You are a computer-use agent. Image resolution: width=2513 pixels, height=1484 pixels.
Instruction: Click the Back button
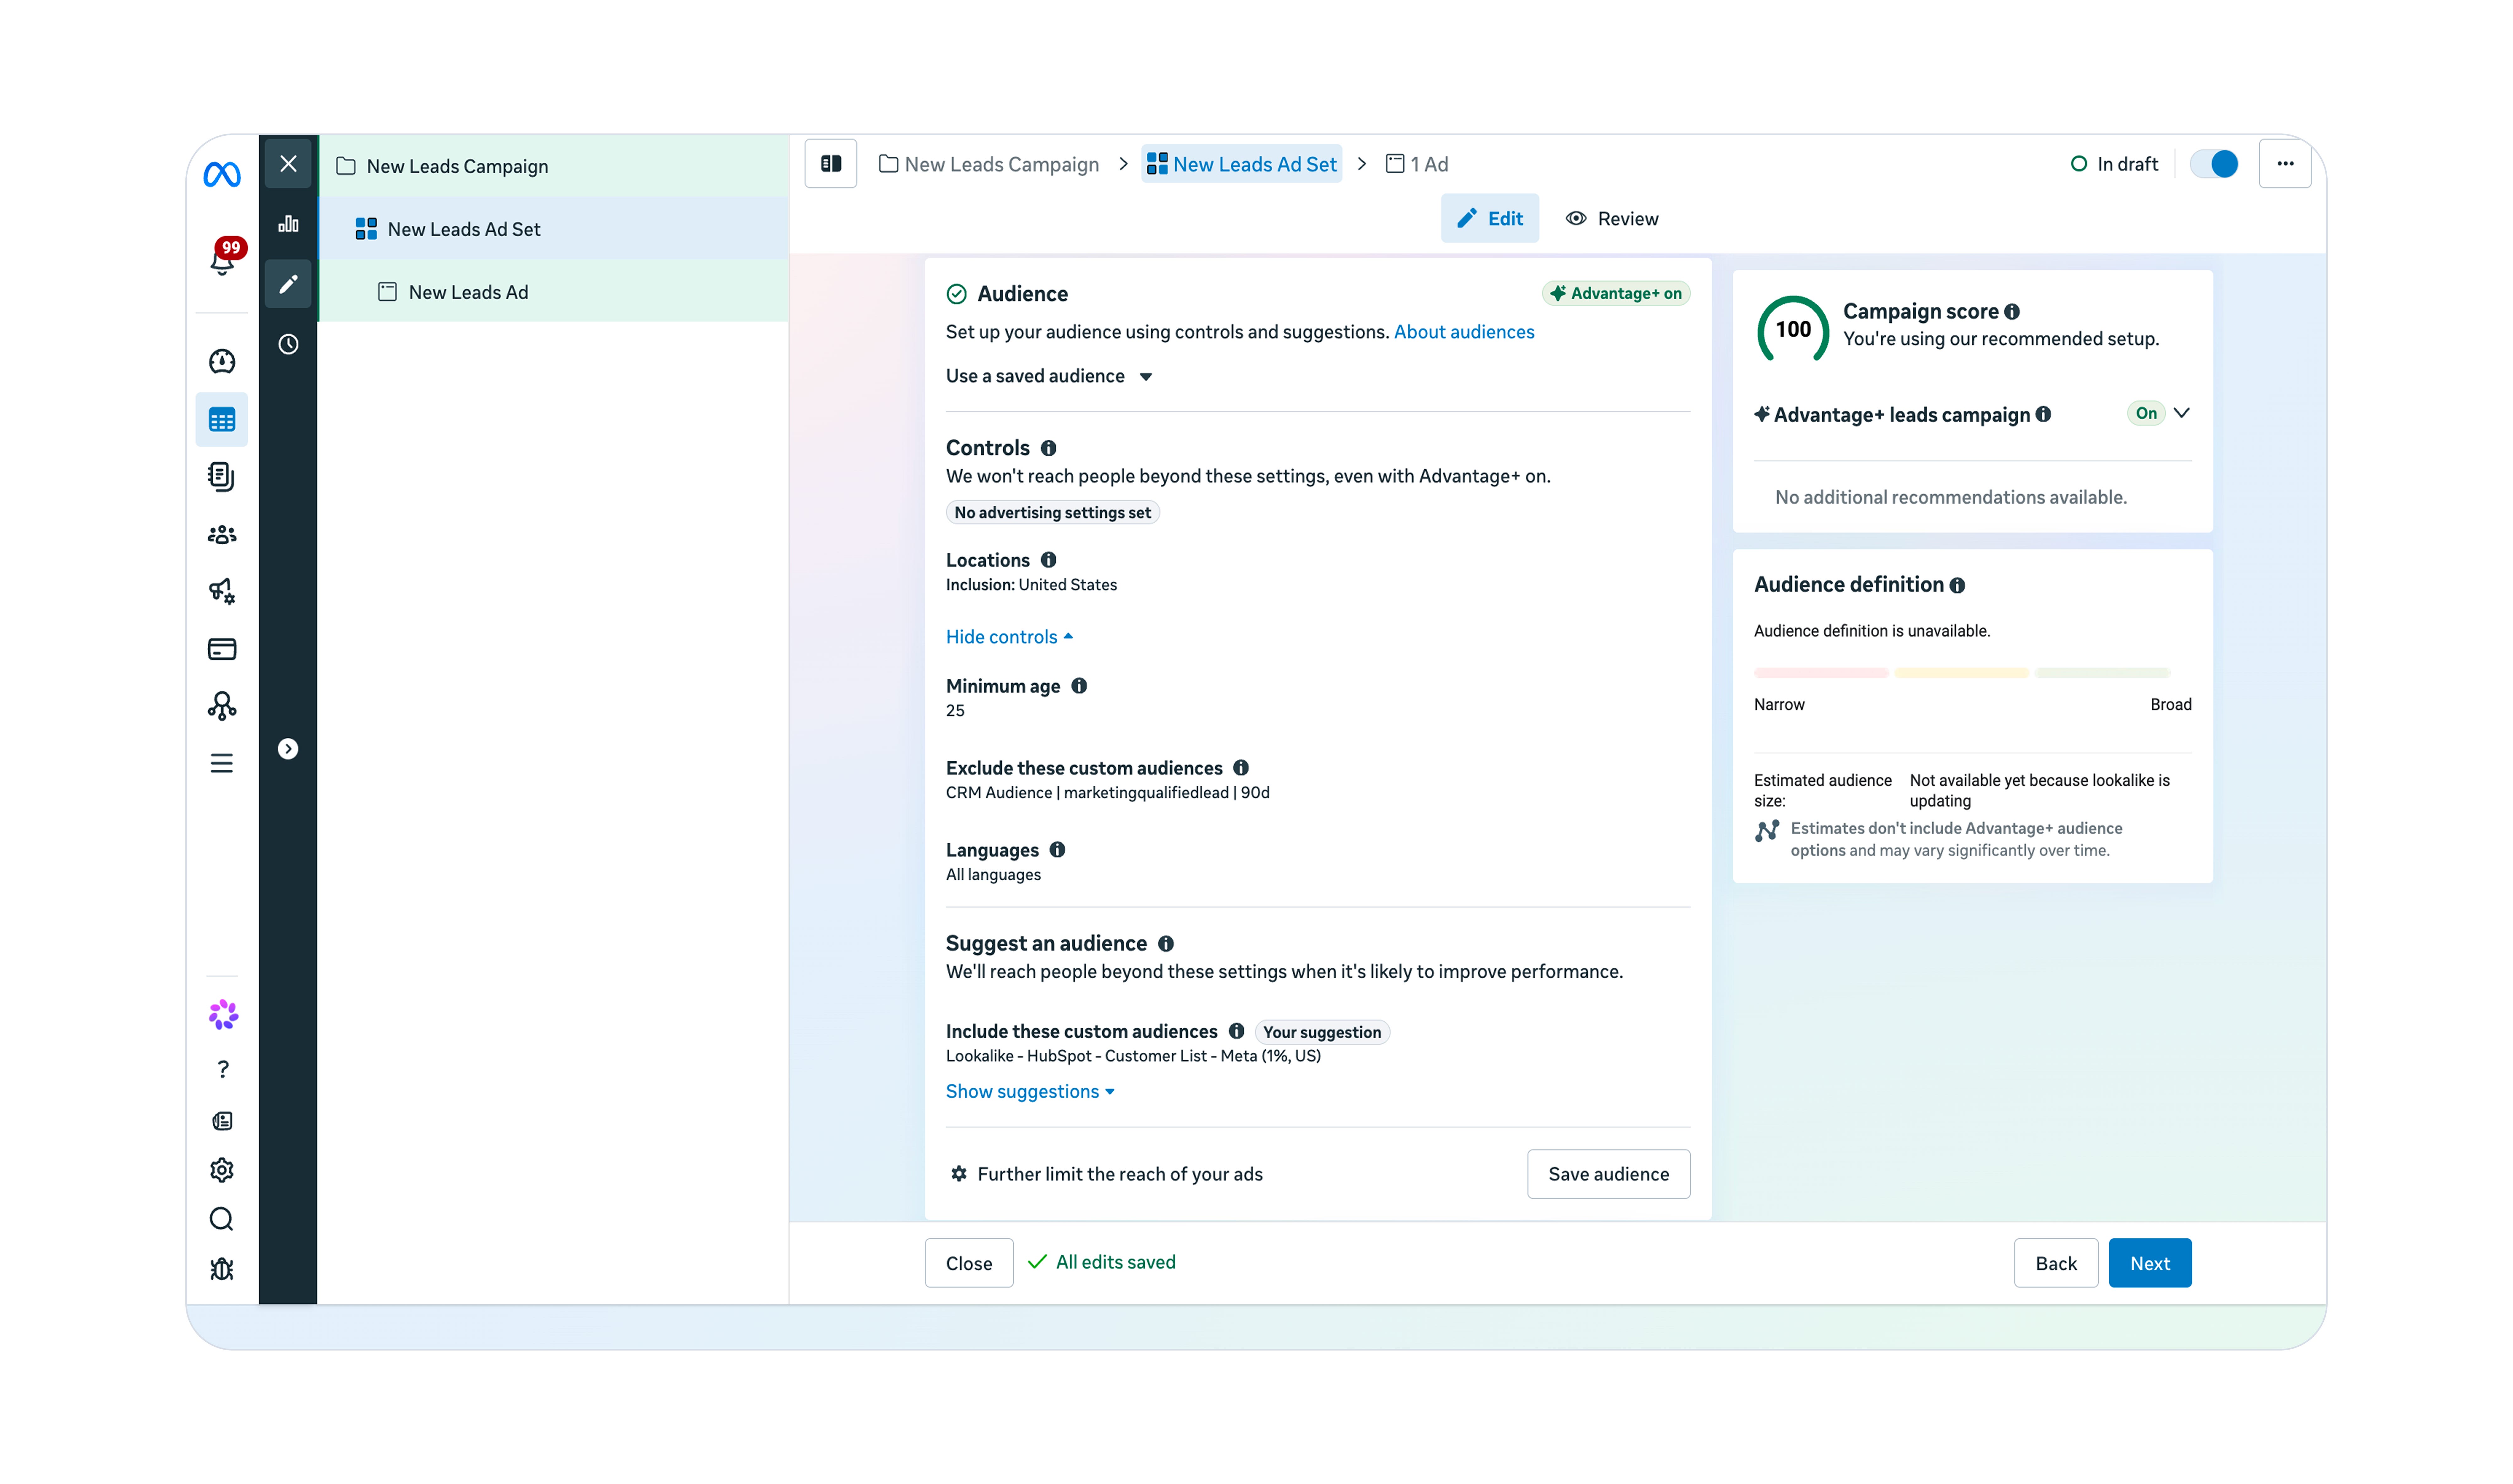tap(2056, 1263)
